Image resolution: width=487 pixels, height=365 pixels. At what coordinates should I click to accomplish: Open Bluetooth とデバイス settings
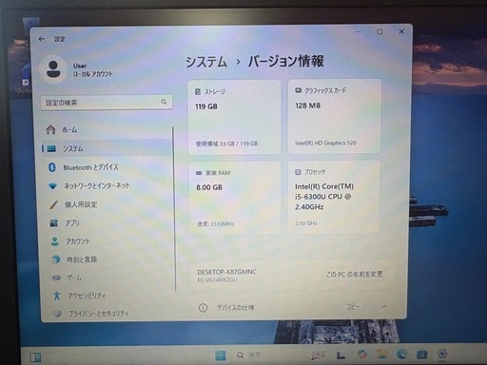[107, 167]
